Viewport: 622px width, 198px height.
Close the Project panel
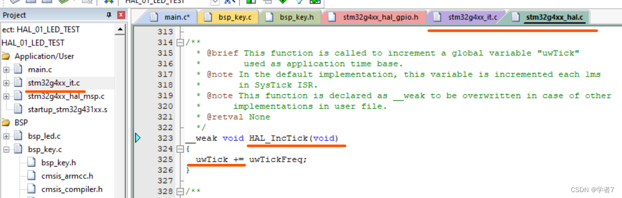[122, 15]
